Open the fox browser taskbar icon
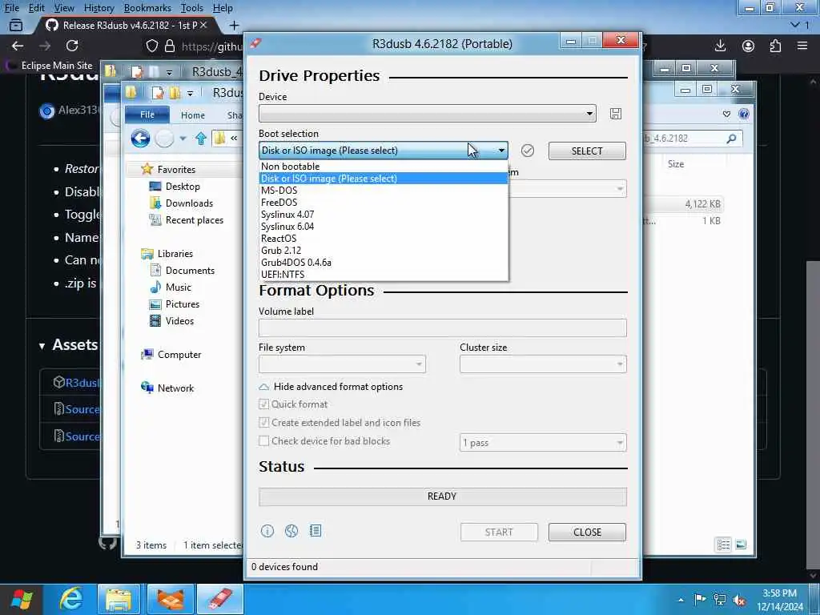The image size is (820, 615). (171, 599)
